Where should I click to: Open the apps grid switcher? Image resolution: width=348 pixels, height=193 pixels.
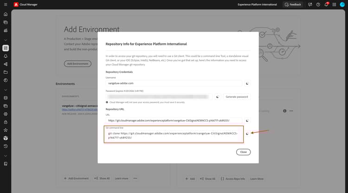334,5
